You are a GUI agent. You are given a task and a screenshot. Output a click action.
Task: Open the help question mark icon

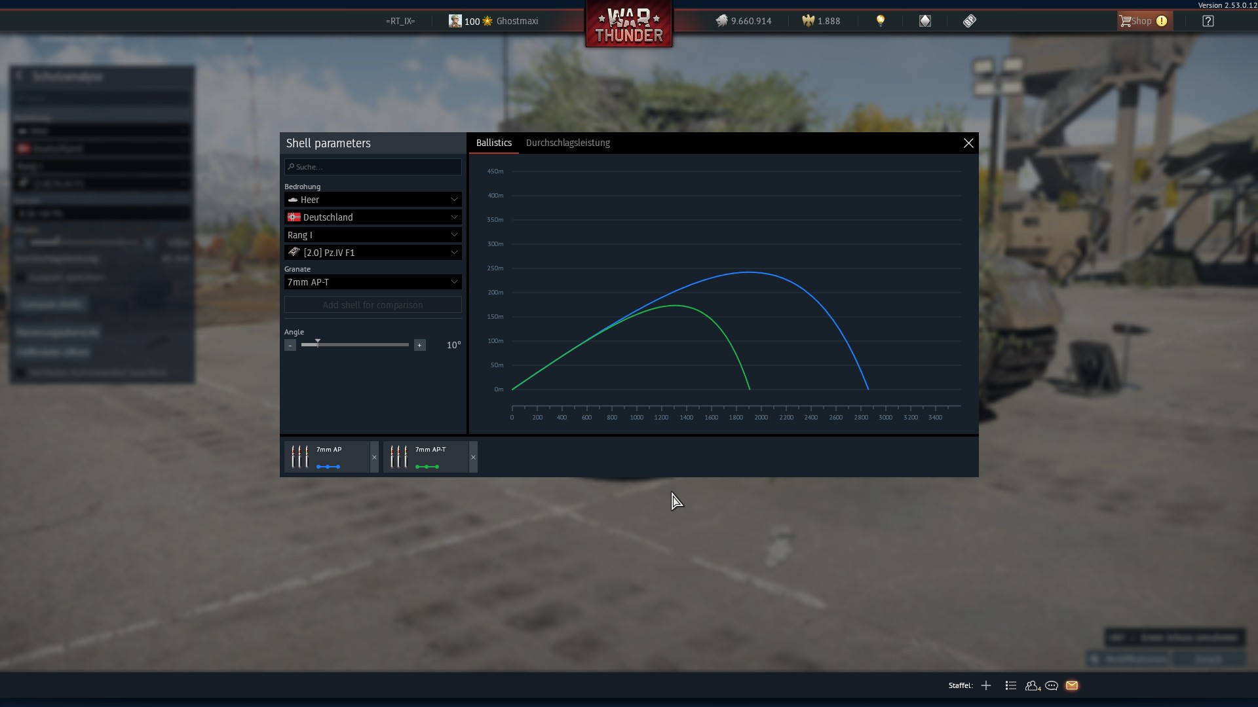[1208, 21]
